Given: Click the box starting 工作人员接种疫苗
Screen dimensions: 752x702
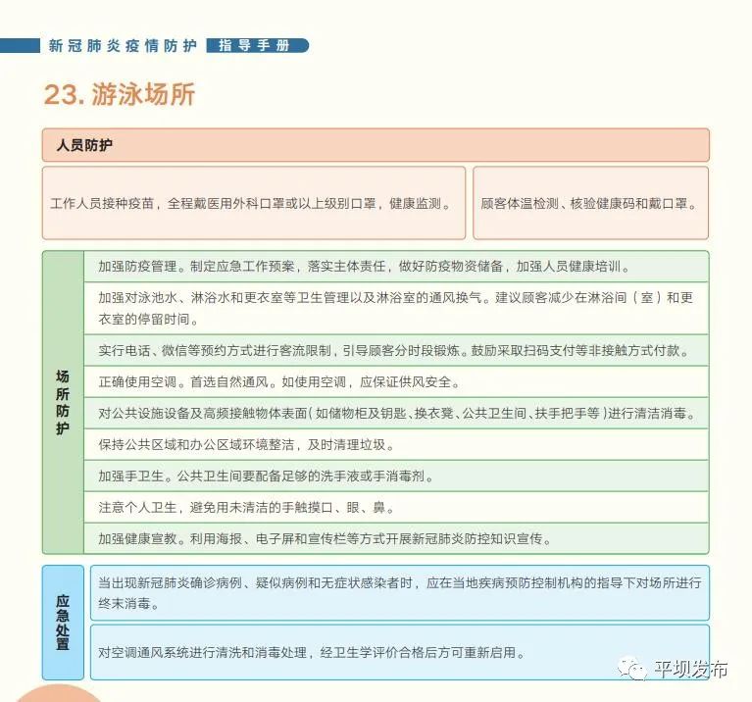Looking at the screenshot, I should (x=254, y=203).
